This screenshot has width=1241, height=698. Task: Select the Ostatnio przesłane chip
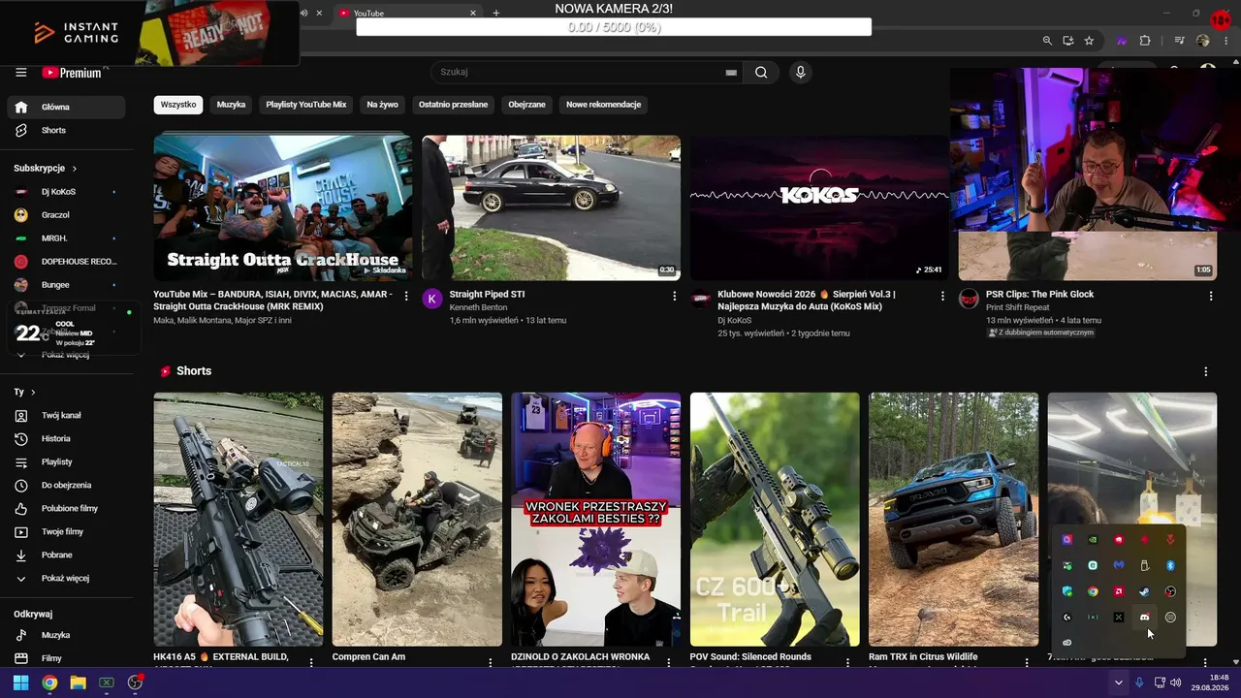pos(453,105)
